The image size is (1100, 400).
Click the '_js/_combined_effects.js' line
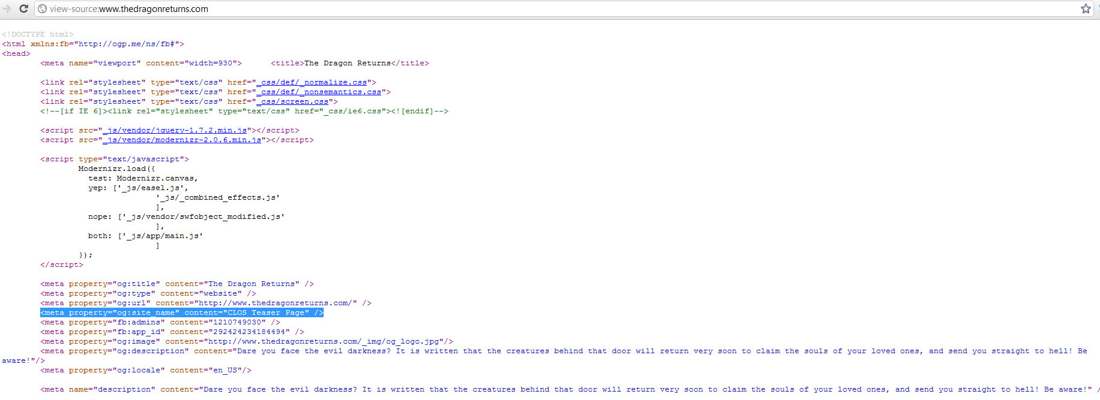[x=218, y=197]
